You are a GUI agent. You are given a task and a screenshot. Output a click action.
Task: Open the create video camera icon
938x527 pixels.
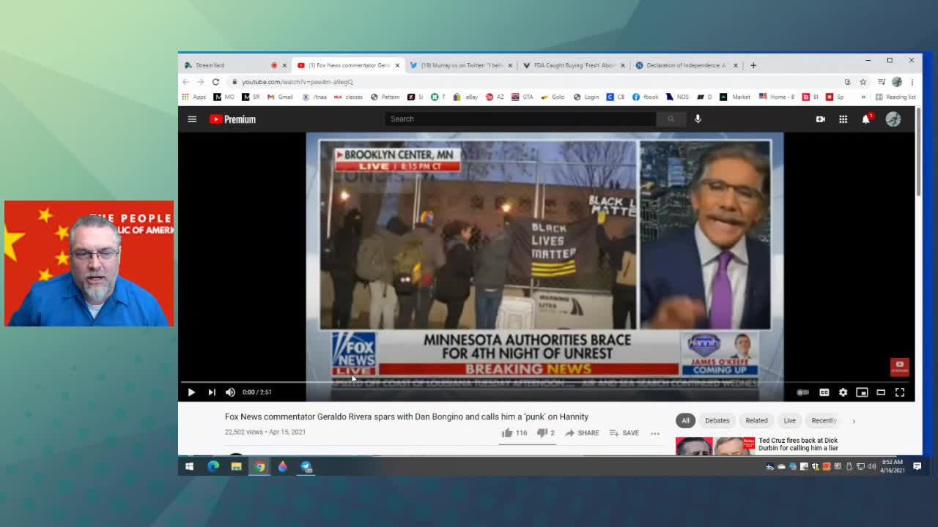821,119
